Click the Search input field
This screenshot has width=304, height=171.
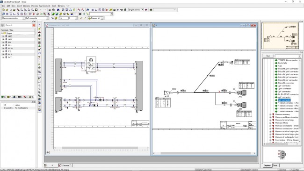[x=18, y=25]
